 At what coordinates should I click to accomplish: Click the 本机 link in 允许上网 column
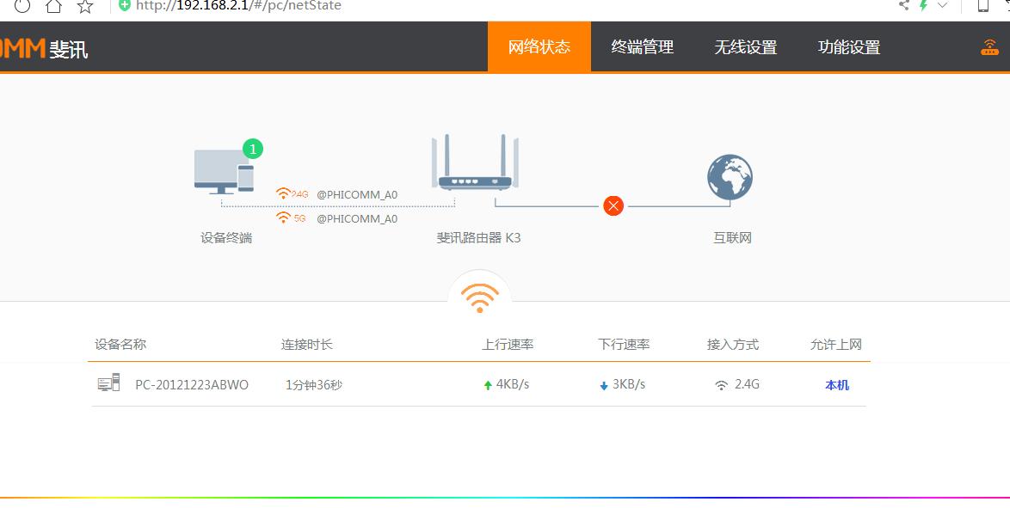tap(837, 384)
